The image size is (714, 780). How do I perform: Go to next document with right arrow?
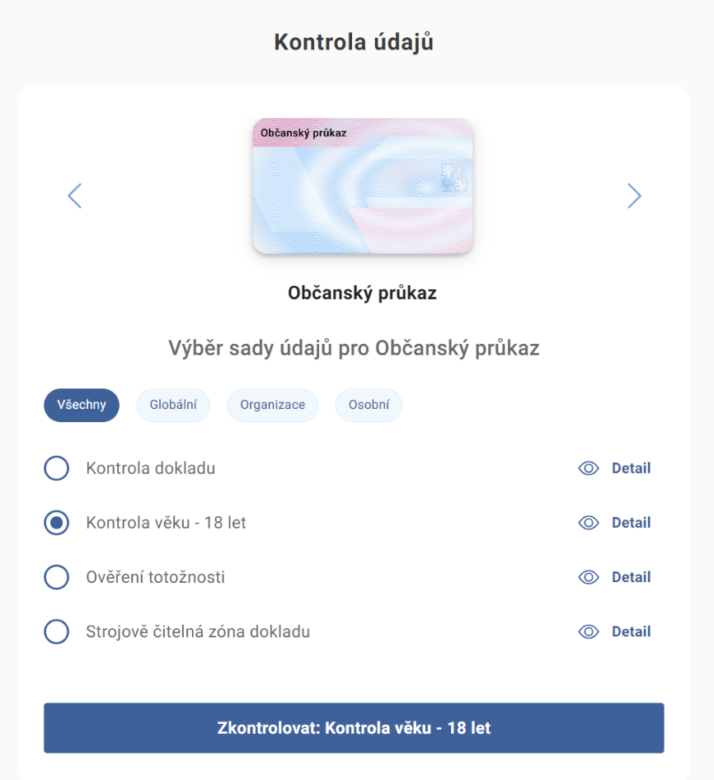[x=633, y=195]
